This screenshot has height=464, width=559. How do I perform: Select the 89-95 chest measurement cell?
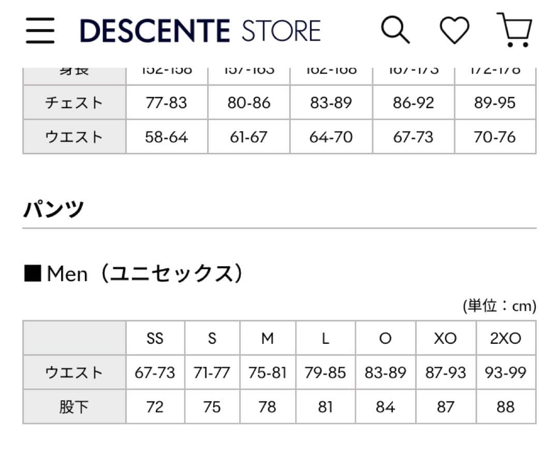(x=495, y=103)
